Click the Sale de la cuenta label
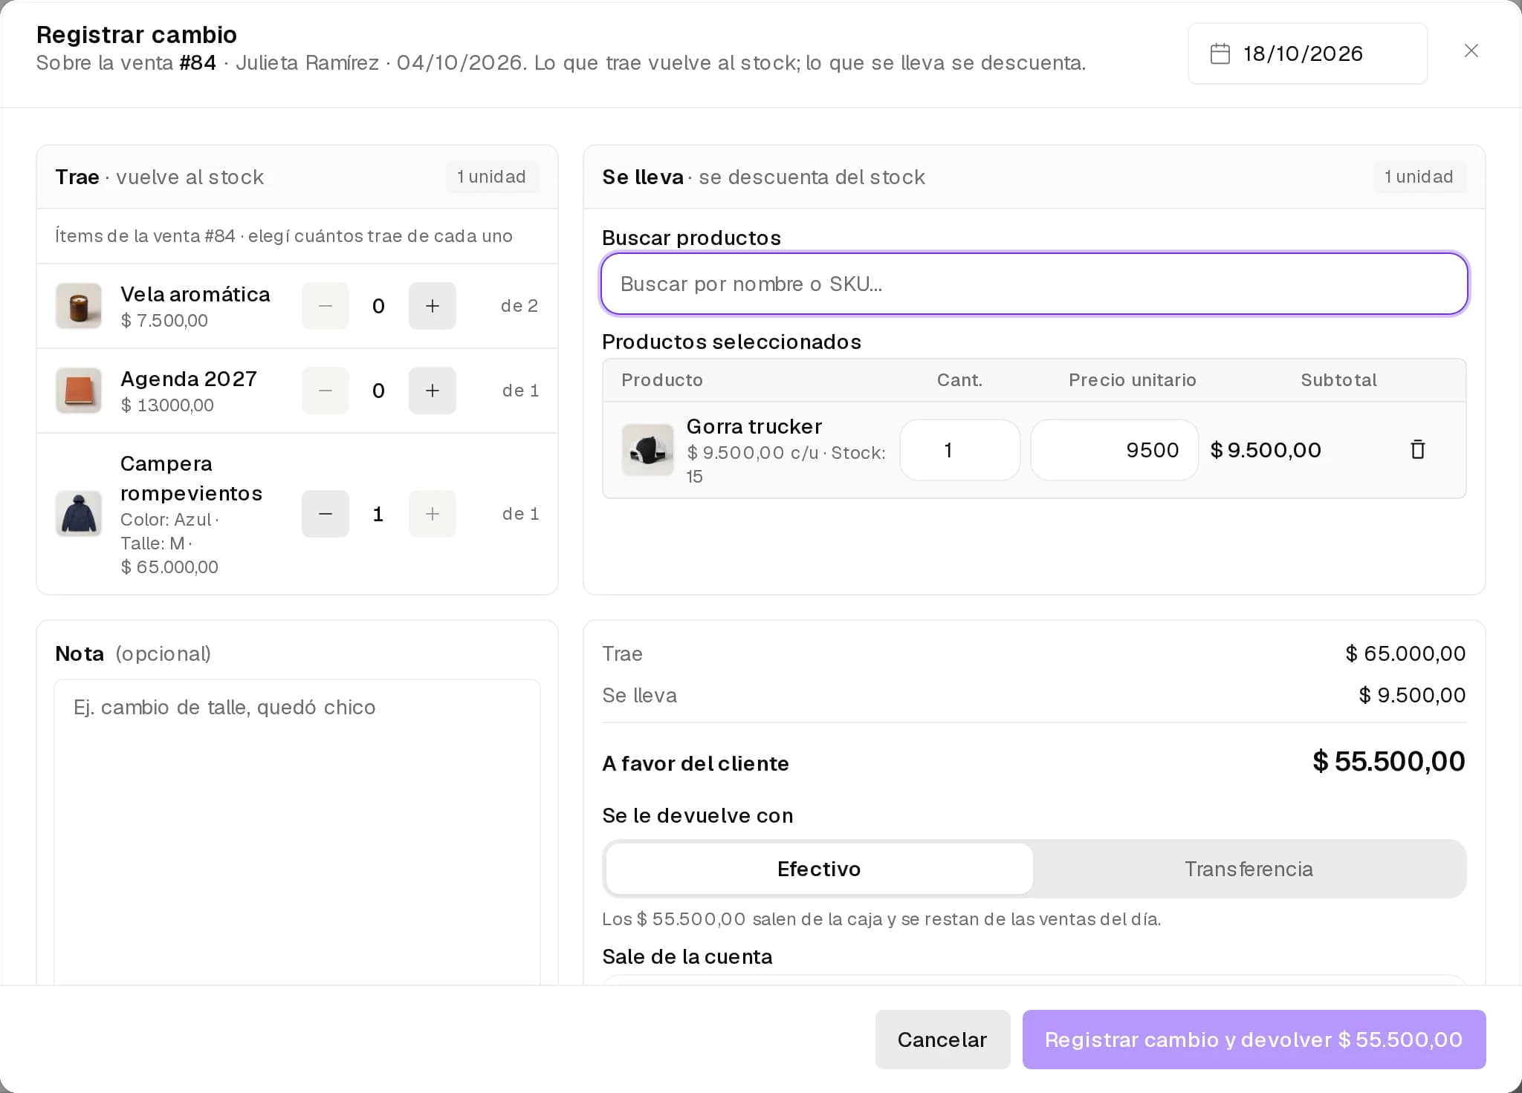The height and width of the screenshot is (1093, 1522). (687, 956)
